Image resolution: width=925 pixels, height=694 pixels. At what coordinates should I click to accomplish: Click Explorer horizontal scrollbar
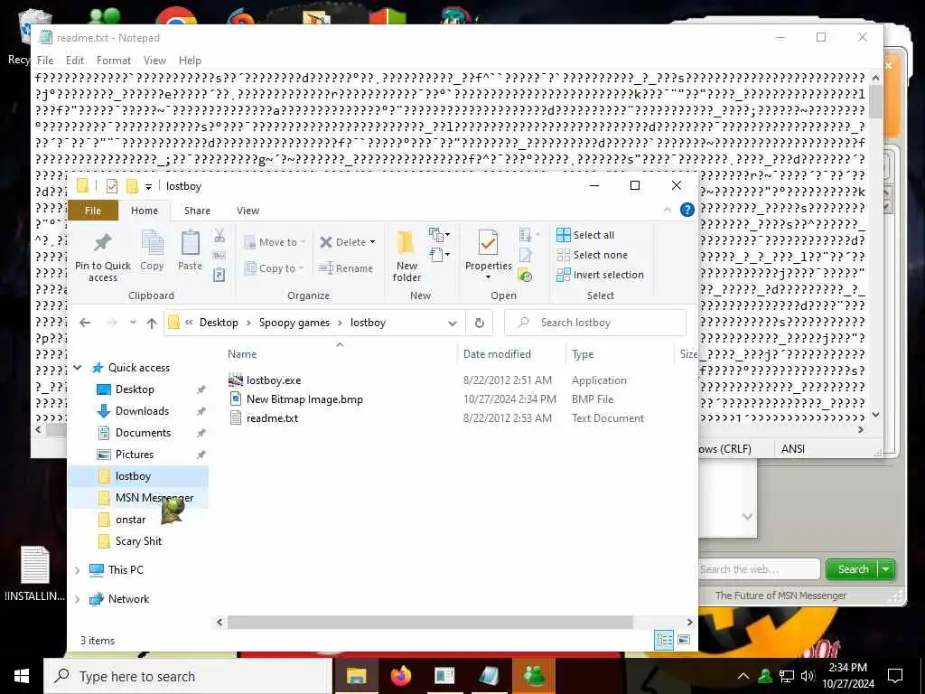point(430,623)
